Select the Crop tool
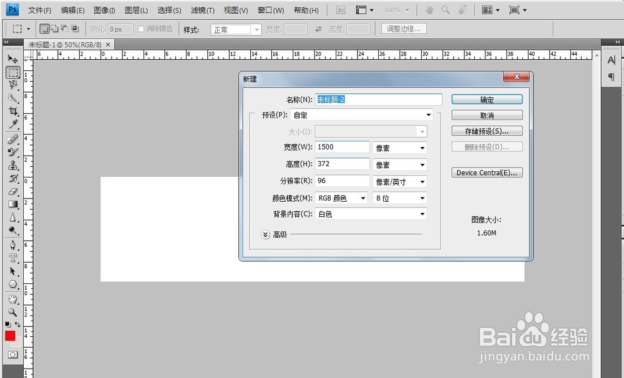This screenshot has width=624, height=378. [x=12, y=111]
